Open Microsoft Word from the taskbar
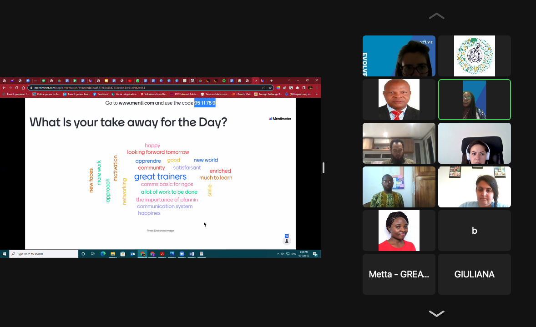This screenshot has width=536, height=327. tap(192, 254)
